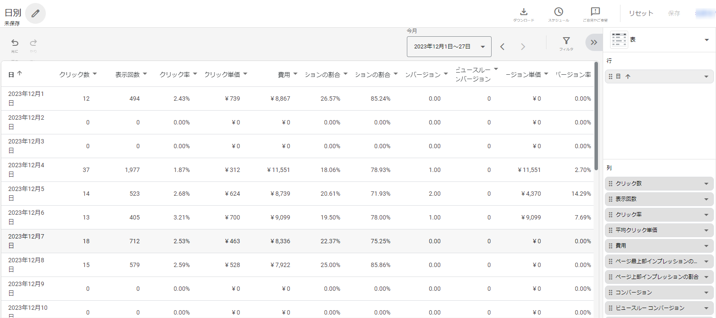Click sort arrow in 日 row chip
716x318 pixels.
pyautogui.click(x=628, y=76)
